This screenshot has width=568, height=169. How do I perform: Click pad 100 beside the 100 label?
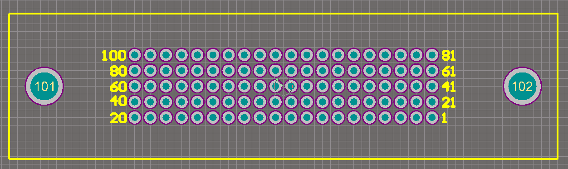134,55
